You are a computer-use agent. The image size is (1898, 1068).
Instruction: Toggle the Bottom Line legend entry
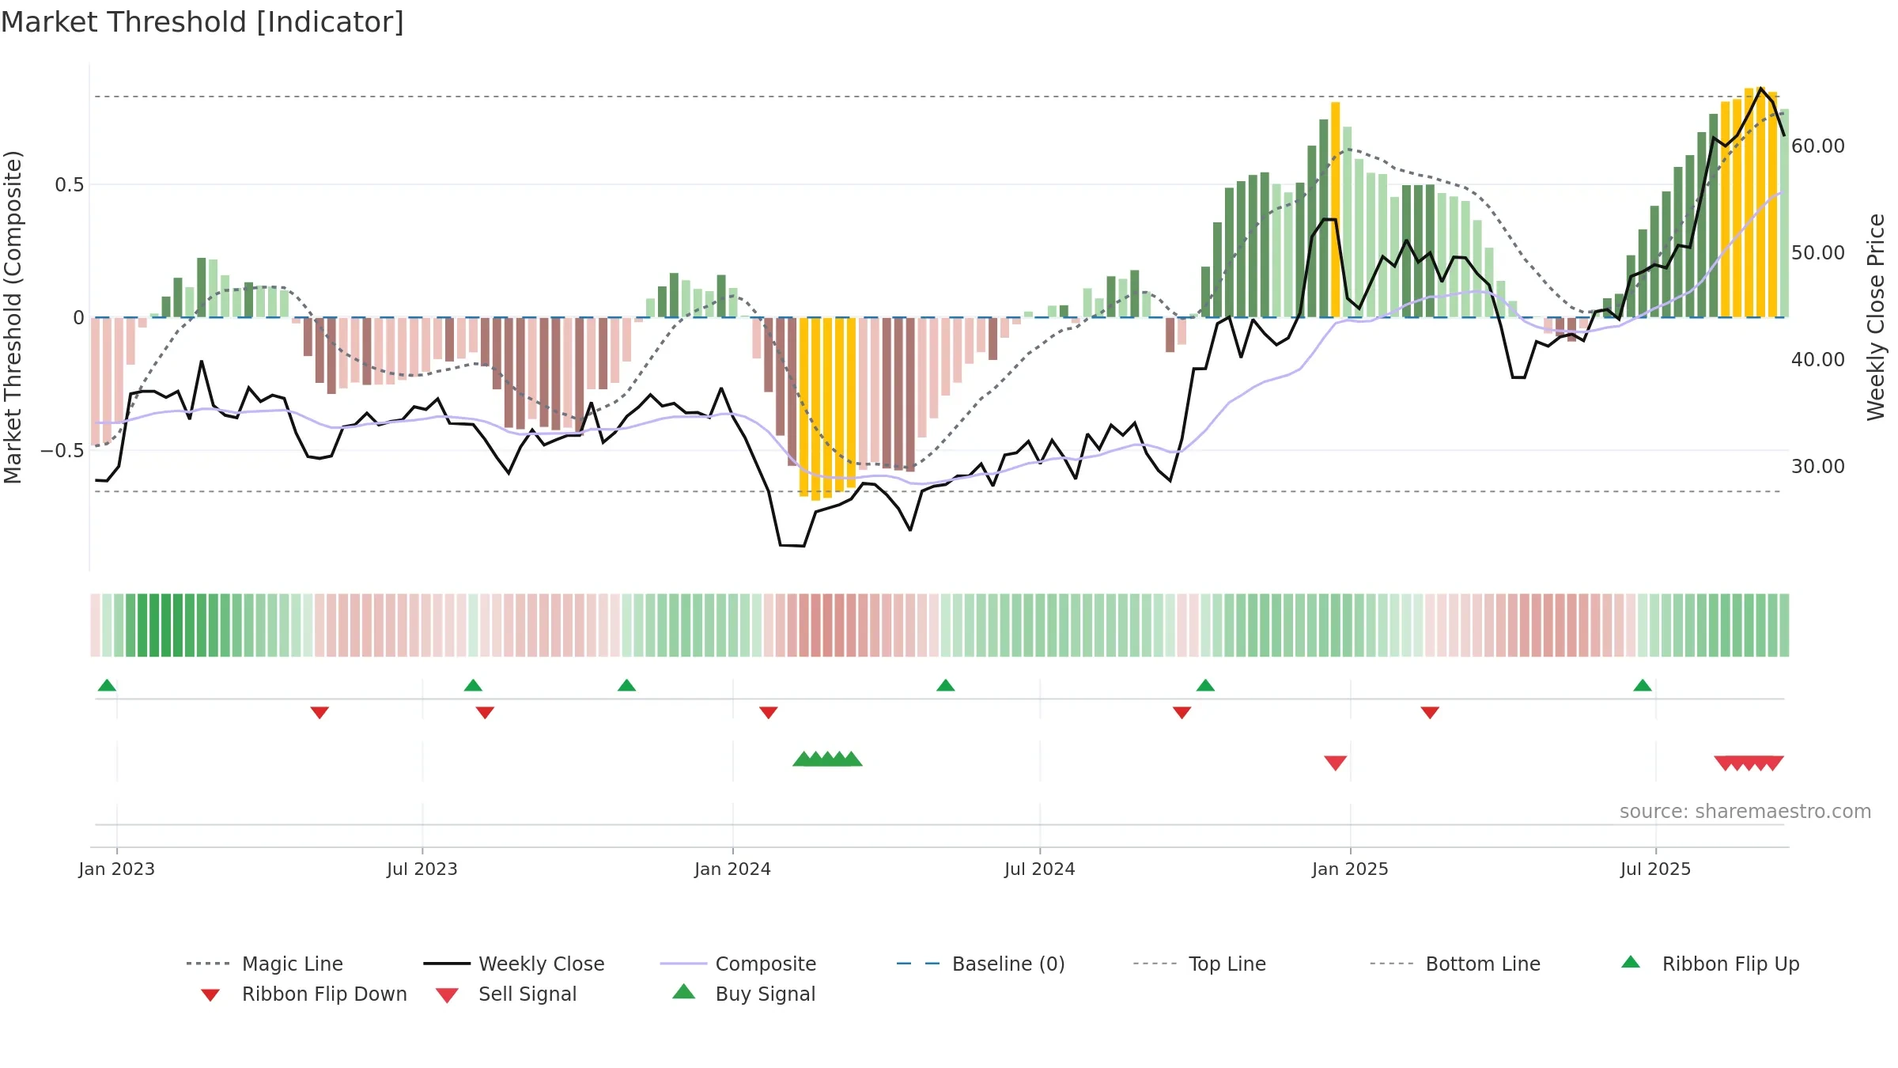tap(1455, 964)
